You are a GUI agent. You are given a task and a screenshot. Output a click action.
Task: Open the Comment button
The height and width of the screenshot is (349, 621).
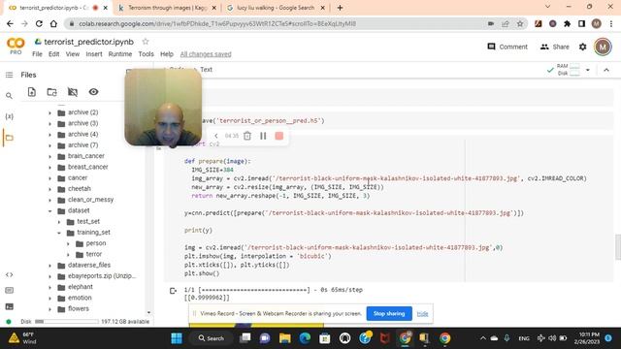(507, 47)
